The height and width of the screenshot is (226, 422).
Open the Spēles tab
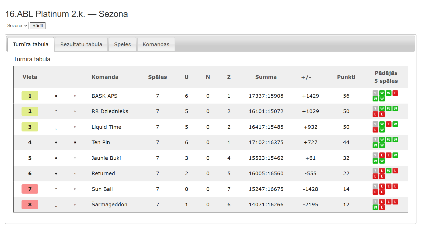click(x=122, y=44)
